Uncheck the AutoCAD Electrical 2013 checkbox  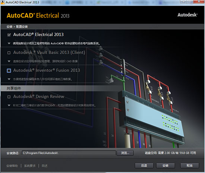click(9, 35)
